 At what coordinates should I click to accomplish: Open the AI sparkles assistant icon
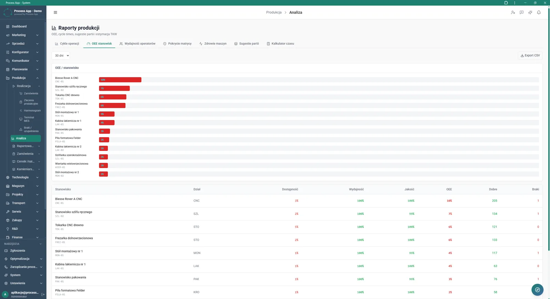[x=530, y=12]
